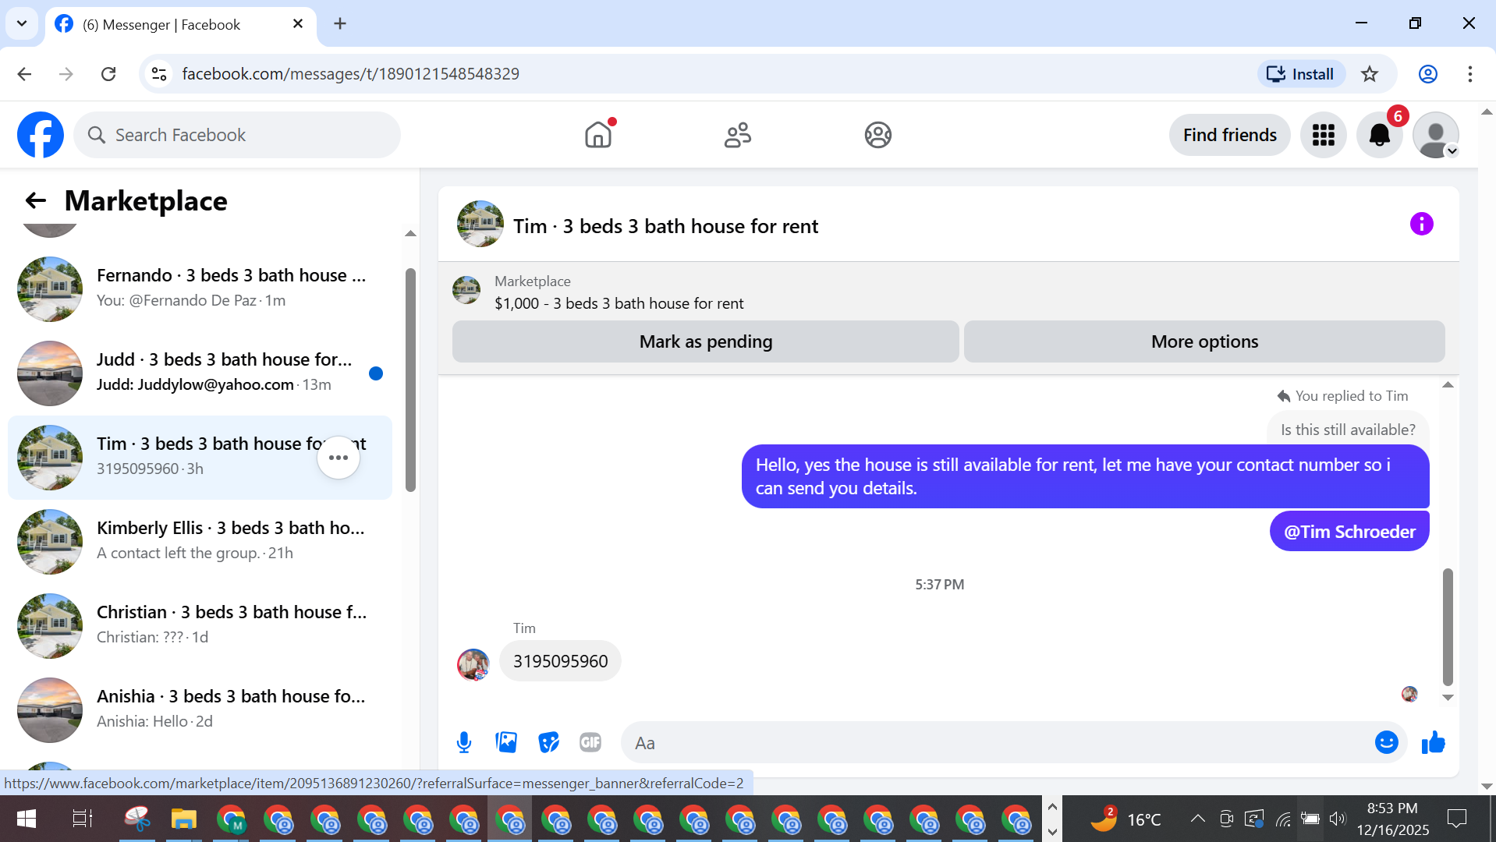Open More options for the listing
Viewport: 1496px width, 842px height.
(1204, 341)
